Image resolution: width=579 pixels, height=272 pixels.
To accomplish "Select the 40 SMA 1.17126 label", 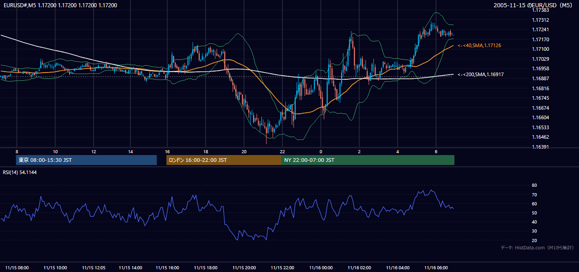I will coord(479,46).
